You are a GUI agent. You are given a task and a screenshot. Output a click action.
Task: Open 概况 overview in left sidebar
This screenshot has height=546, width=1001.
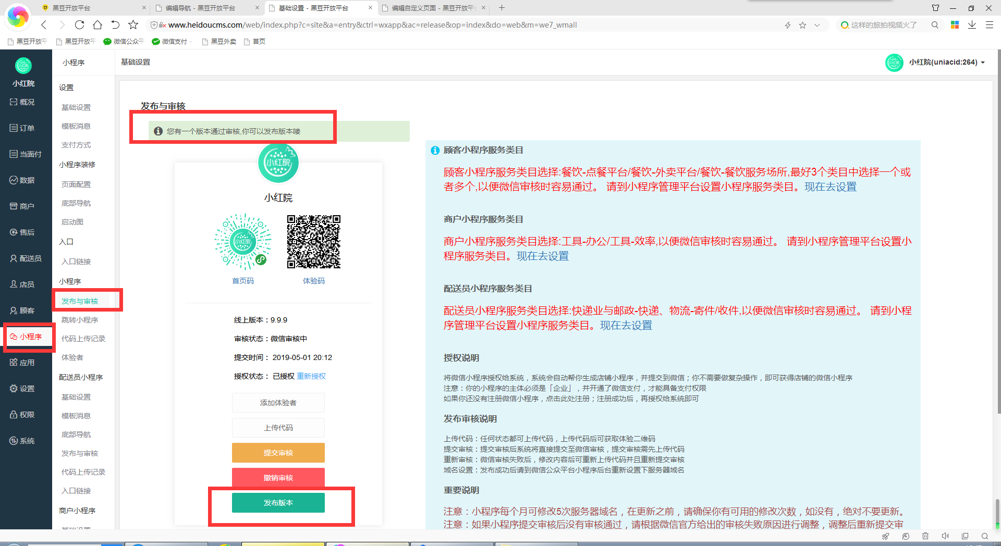coord(22,102)
